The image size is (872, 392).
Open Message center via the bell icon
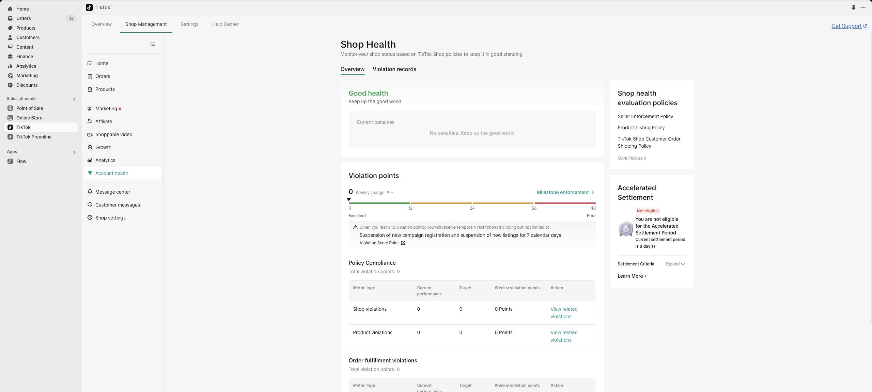[x=90, y=192]
